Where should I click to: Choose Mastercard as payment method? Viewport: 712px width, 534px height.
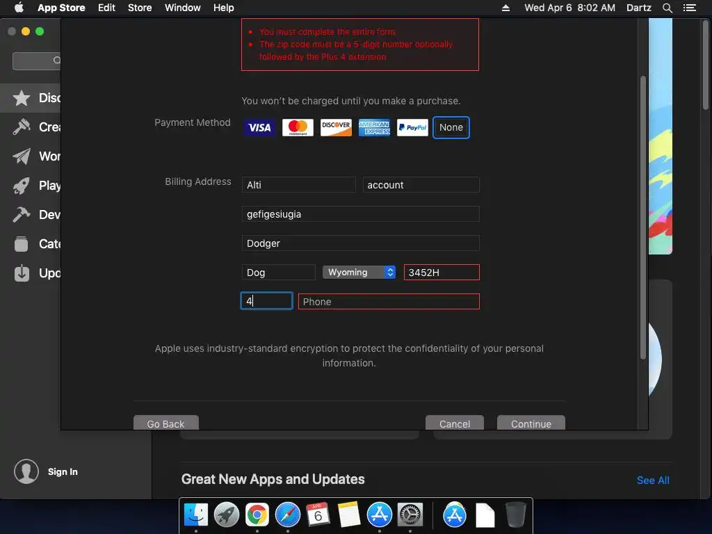298,128
